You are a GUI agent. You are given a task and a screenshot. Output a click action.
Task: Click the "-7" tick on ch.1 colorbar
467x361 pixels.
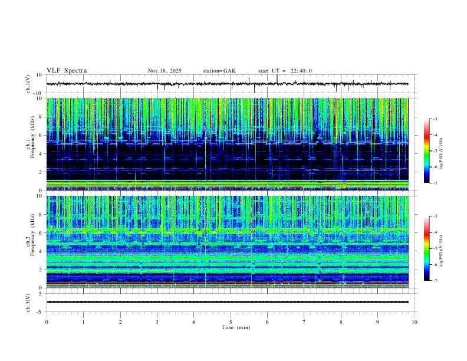point(435,183)
